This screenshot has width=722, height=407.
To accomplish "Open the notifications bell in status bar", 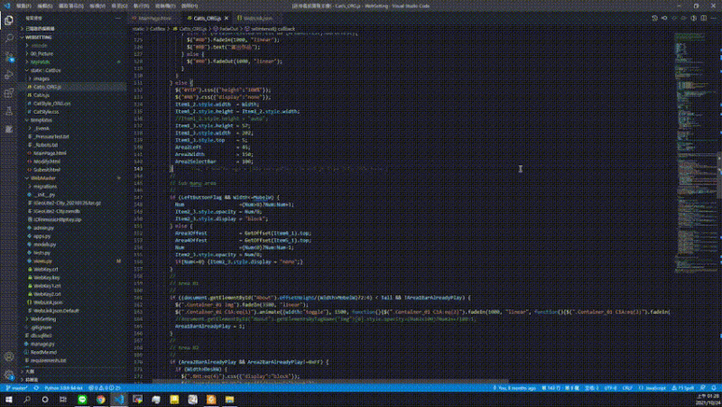I will (x=713, y=388).
